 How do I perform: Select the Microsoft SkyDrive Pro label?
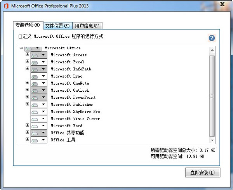click(75, 112)
